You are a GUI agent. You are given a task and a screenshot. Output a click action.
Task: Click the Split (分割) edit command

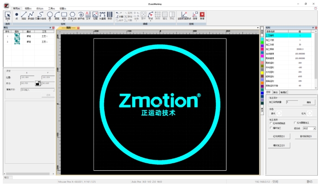(120, 17)
